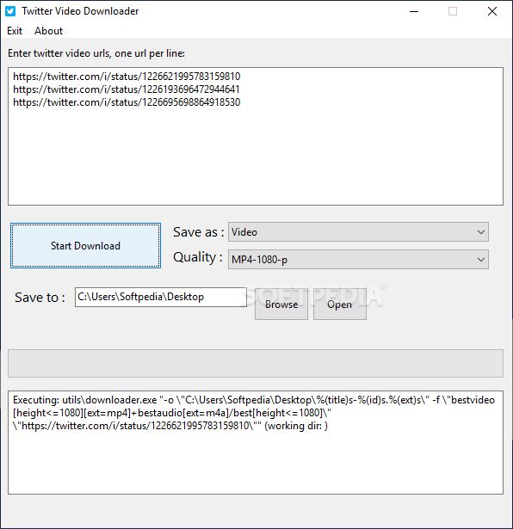The image size is (513, 529).
Task: Expand the Quality dropdown showing MP4-1080-p
Action: (358, 260)
